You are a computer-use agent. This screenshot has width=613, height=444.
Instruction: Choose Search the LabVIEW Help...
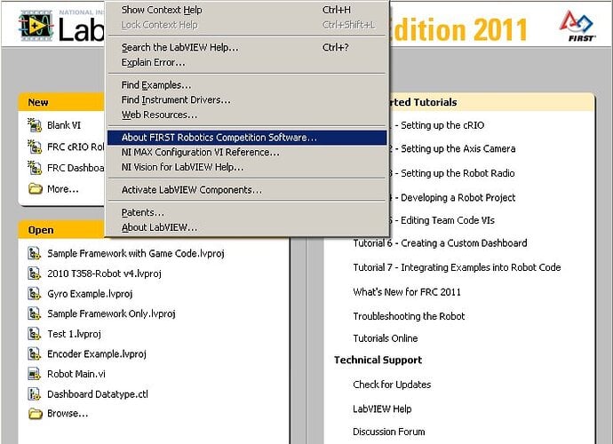tap(247, 47)
